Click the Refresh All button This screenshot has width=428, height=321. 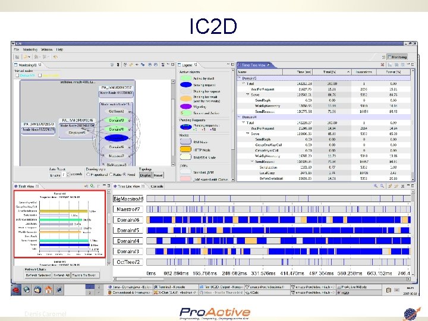click(61, 275)
